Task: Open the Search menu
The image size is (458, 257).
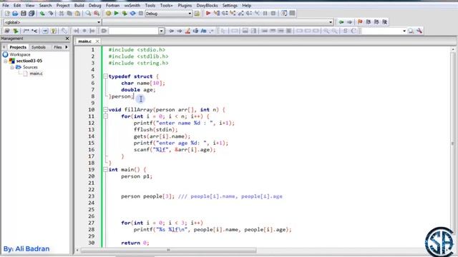Action: click(45, 5)
